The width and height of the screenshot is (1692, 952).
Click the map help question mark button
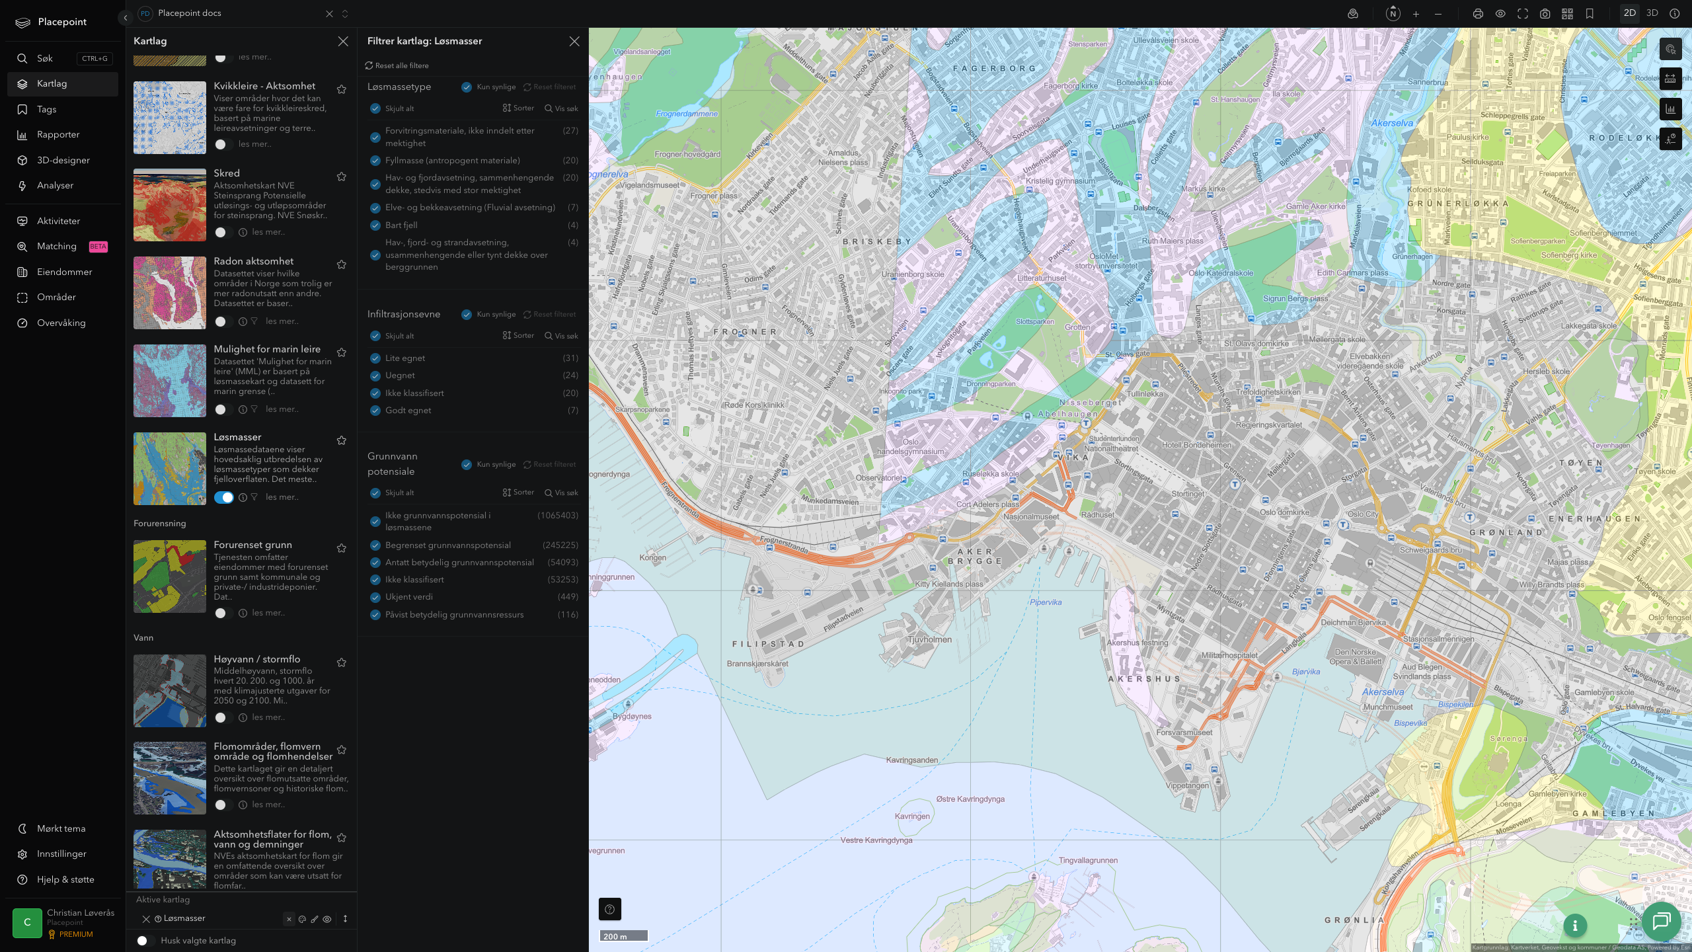click(x=609, y=909)
